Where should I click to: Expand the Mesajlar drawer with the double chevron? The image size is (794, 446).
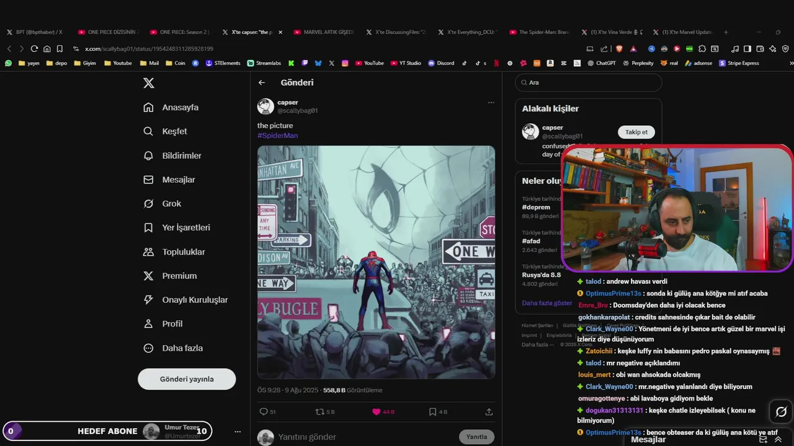tap(778, 439)
